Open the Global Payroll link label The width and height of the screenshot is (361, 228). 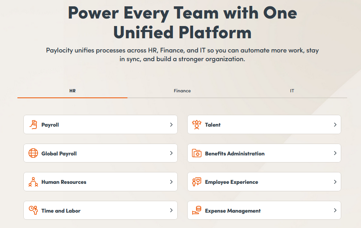pos(59,153)
